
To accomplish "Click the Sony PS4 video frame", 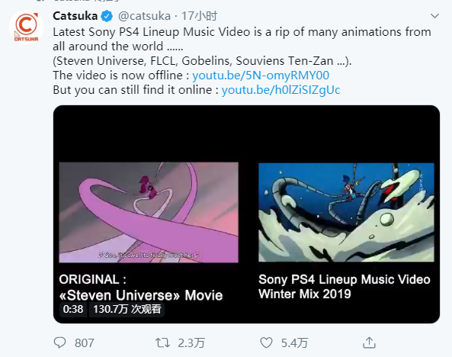I will [x=346, y=212].
